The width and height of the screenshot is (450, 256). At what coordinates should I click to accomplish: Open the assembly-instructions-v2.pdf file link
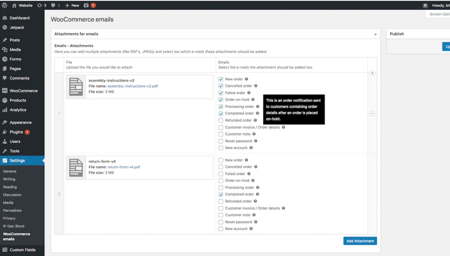(x=133, y=86)
